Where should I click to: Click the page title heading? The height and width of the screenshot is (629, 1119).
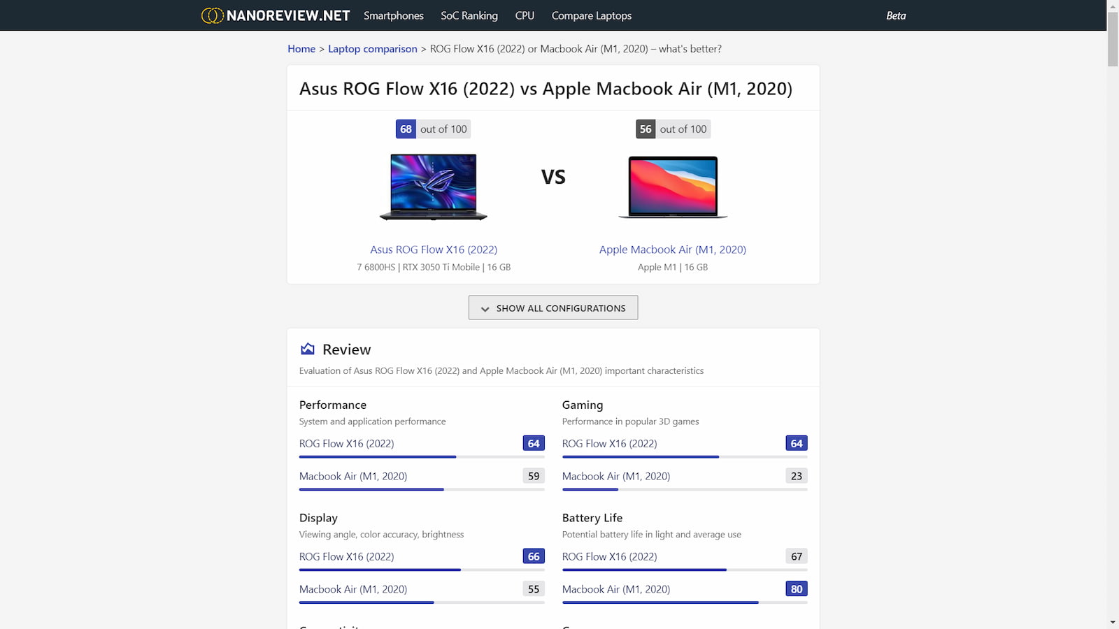tap(546, 89)
